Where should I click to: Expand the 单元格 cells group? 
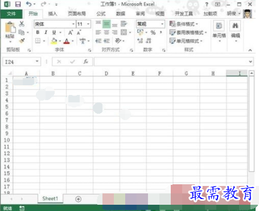(x=219, y=31)
